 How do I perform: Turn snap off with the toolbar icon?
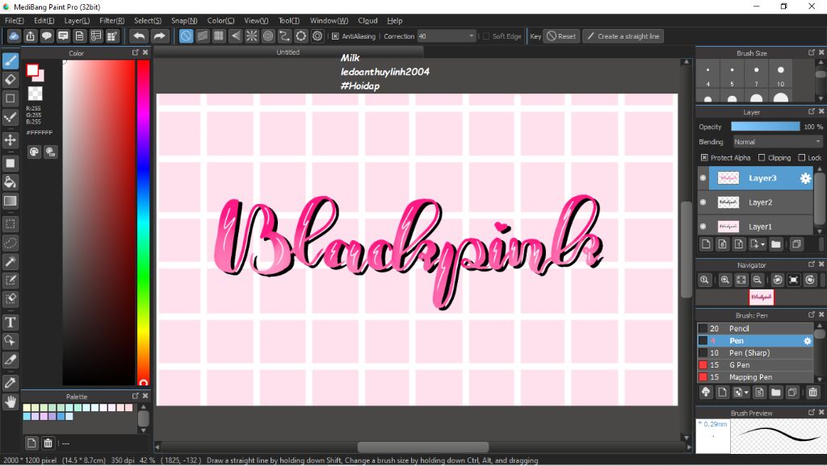click(186, 36)
